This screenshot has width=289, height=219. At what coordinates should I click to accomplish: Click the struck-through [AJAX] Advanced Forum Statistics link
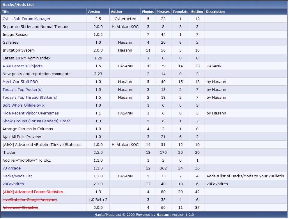(x=33, y=192)
